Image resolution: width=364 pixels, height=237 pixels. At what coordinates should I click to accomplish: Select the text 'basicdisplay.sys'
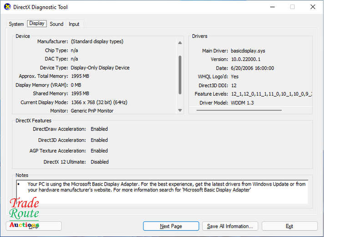[248, 51]
